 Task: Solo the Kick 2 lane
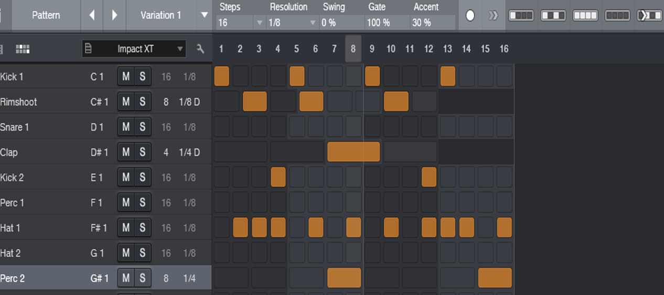(x=143, y=177)
